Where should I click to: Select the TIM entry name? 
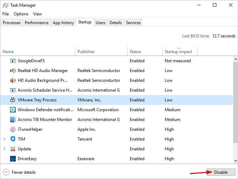[x=21, y=139]
